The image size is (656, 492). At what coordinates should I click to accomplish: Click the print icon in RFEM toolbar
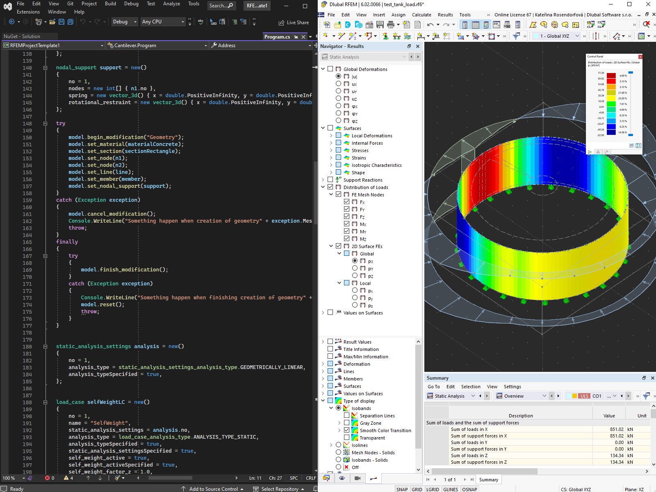pos(390,25)
